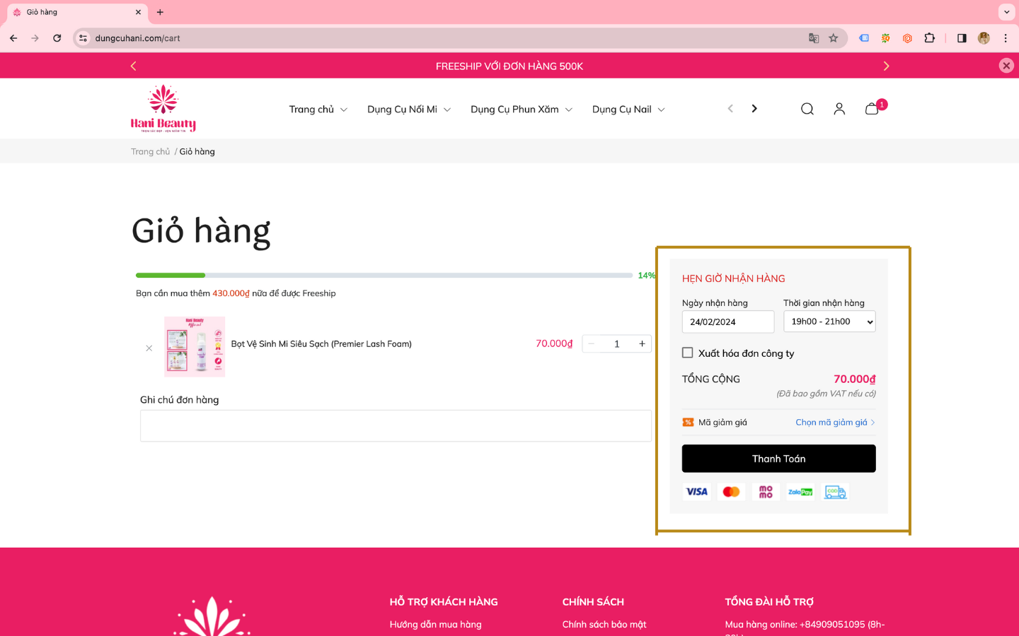Click the 70.000₫ total amount

(x=855, y=379)
